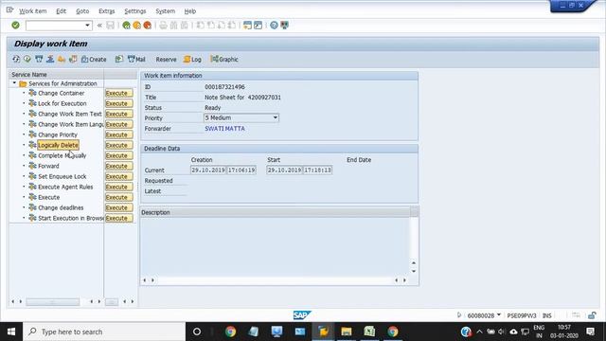
Task: Click Execute for Lock for Execution
Action: click(x=119, y=103)
